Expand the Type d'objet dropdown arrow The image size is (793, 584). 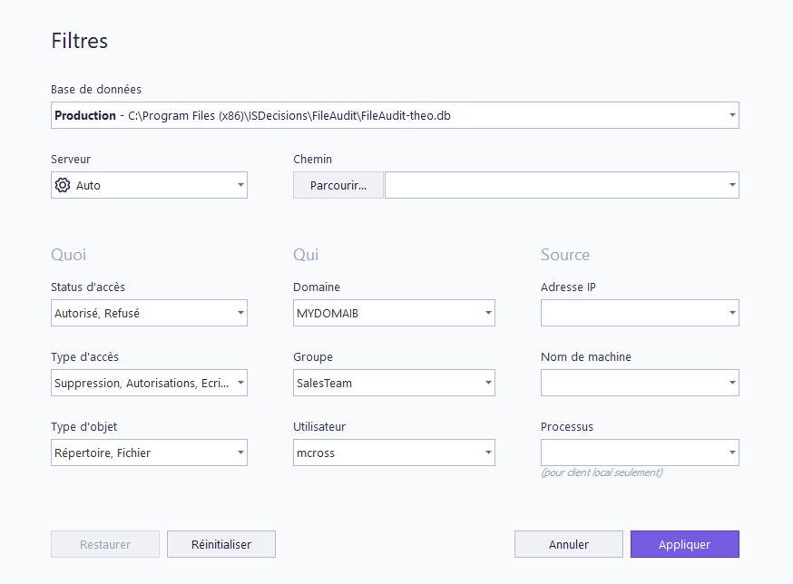[240, 453]
